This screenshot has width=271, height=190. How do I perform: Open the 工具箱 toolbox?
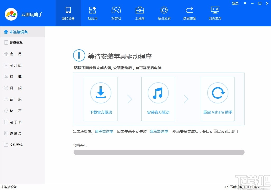pyautogui.click(x=139, y=13)
